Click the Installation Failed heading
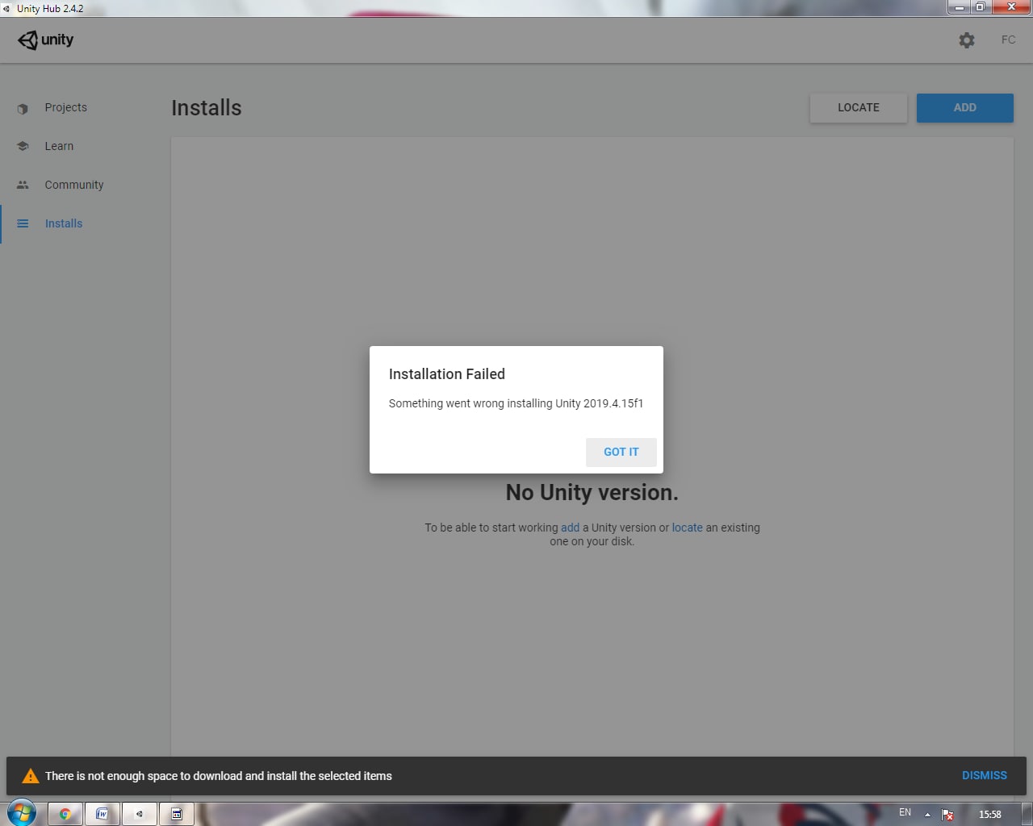Viewport: 1033px width, 826px height. click(446, 373)
